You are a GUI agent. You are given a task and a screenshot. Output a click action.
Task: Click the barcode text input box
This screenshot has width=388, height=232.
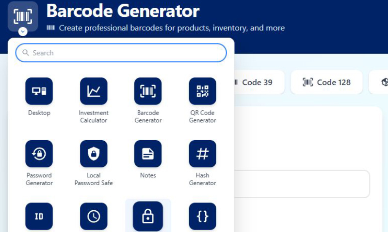(302, 184)
